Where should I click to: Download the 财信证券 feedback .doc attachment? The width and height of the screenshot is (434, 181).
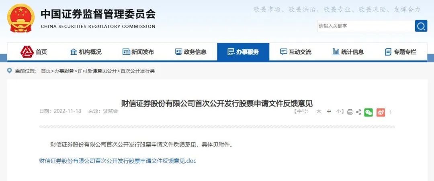118,161
